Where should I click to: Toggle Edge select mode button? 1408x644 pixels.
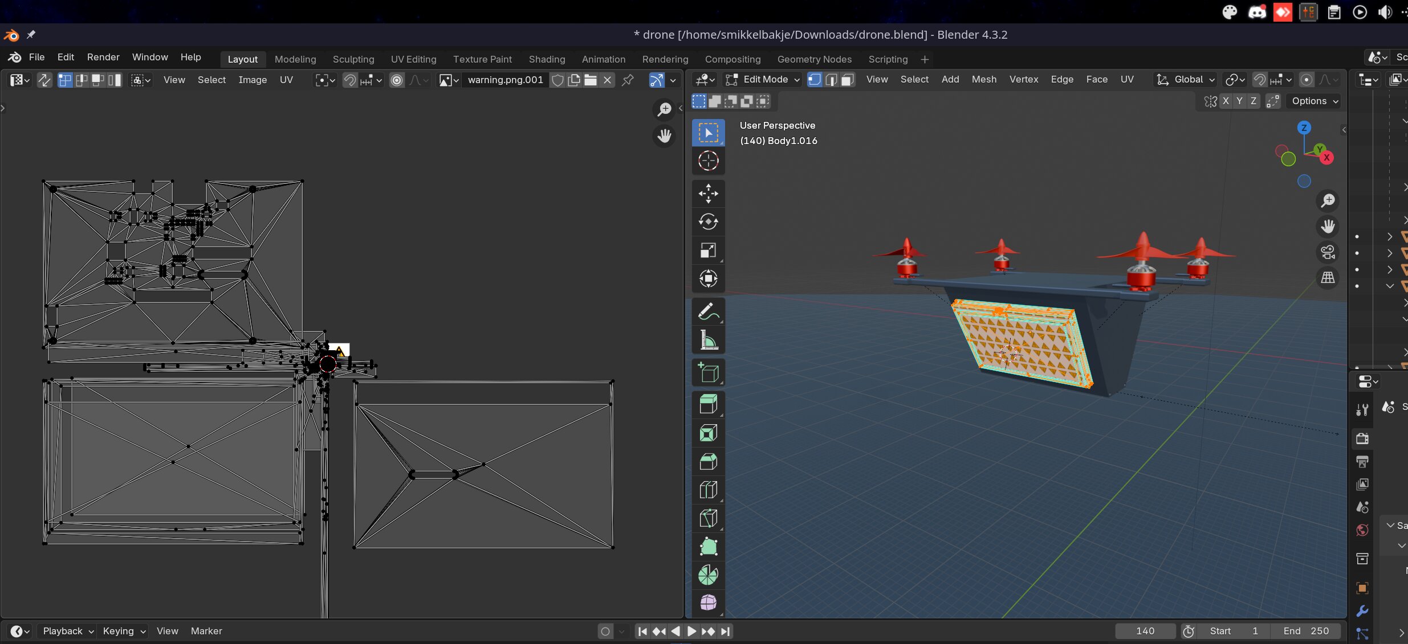(x=828, y=81)
